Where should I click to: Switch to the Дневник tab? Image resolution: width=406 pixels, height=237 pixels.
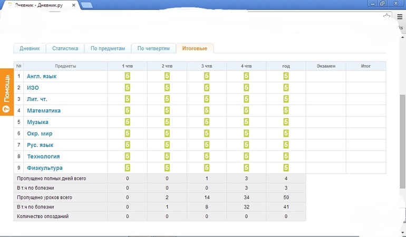pyautogui.click(x=30, y=48)
